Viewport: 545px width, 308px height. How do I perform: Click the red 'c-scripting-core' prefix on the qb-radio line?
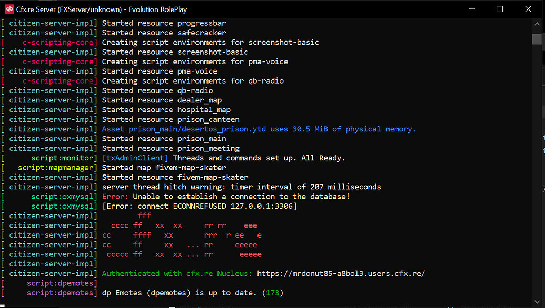[58, 81]
